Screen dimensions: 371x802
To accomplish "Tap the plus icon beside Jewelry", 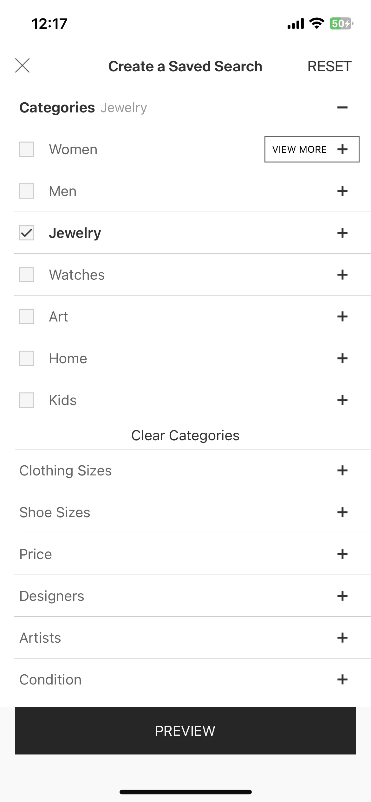I will pos(342,233).
